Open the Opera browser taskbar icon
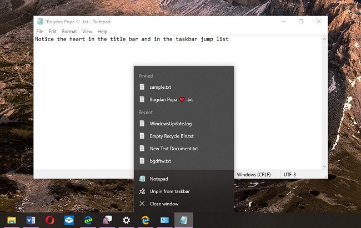The width and height of the screenshot is (361, 228). (x=50, y=220)
